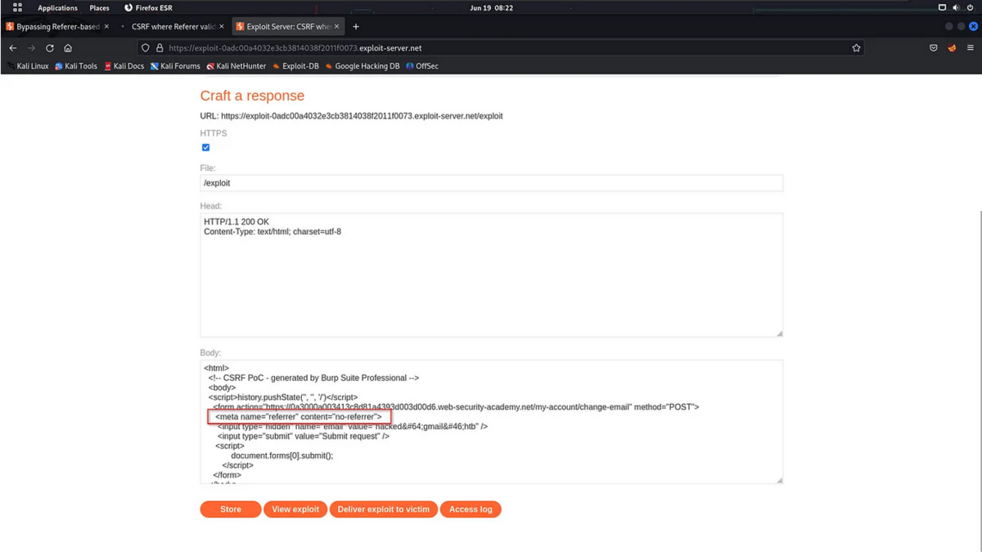Screen dimensions: 982x552
Task: Click the Craft a response heading
Action: 252,96
